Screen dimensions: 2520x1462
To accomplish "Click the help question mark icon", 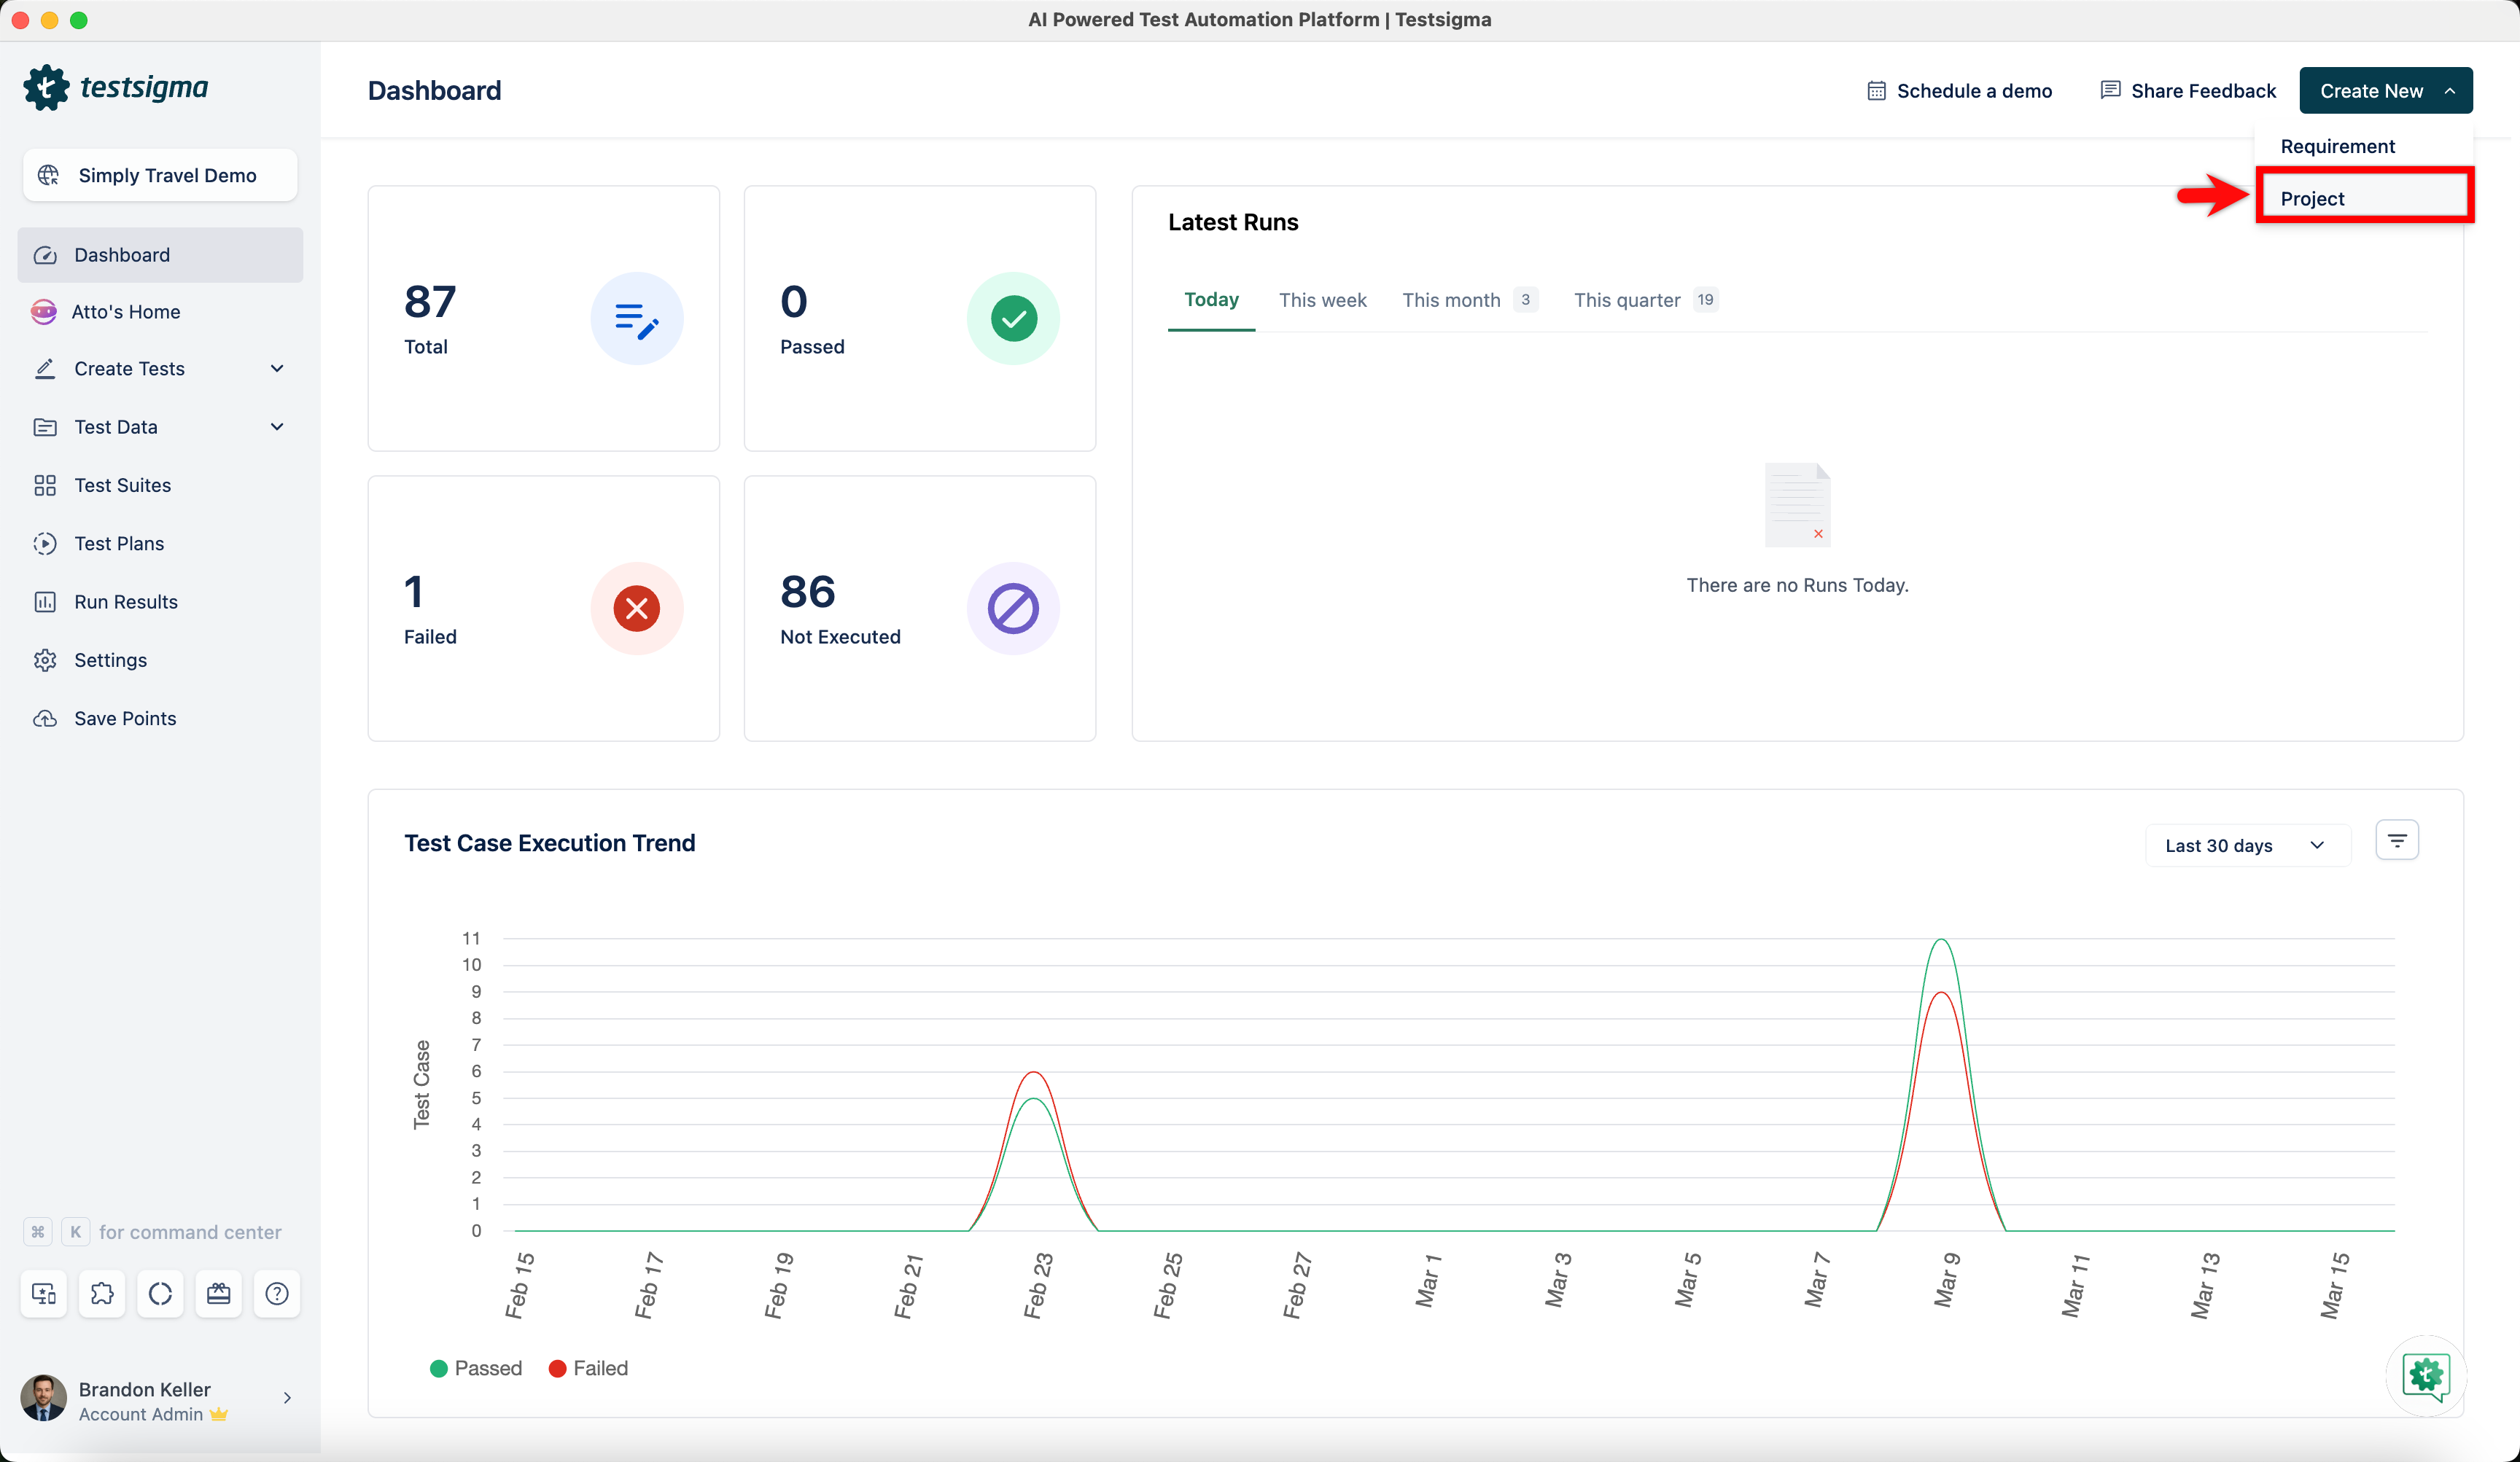I will [x=277, y=1293].
